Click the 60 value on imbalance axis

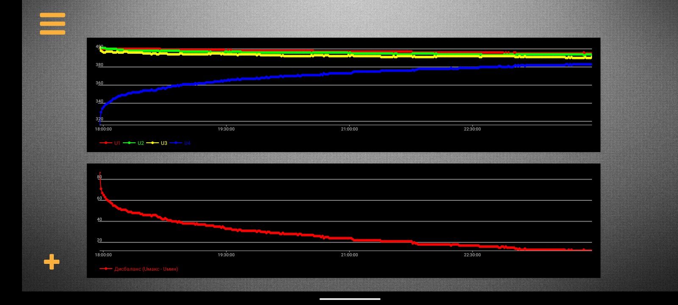[100, 198]
